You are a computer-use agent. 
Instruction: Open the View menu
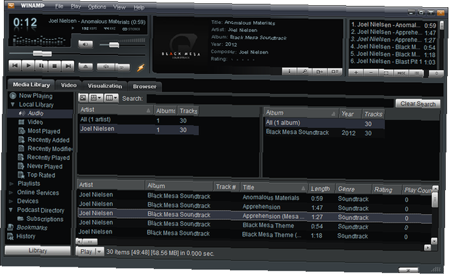click(x=119, y=7)
